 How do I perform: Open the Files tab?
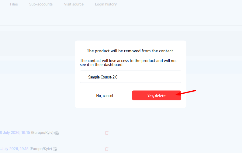14,4
